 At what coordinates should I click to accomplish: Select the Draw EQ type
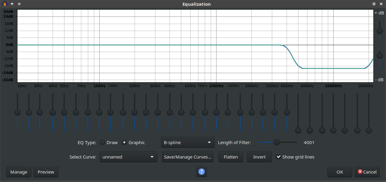click(x=103, y=143)
